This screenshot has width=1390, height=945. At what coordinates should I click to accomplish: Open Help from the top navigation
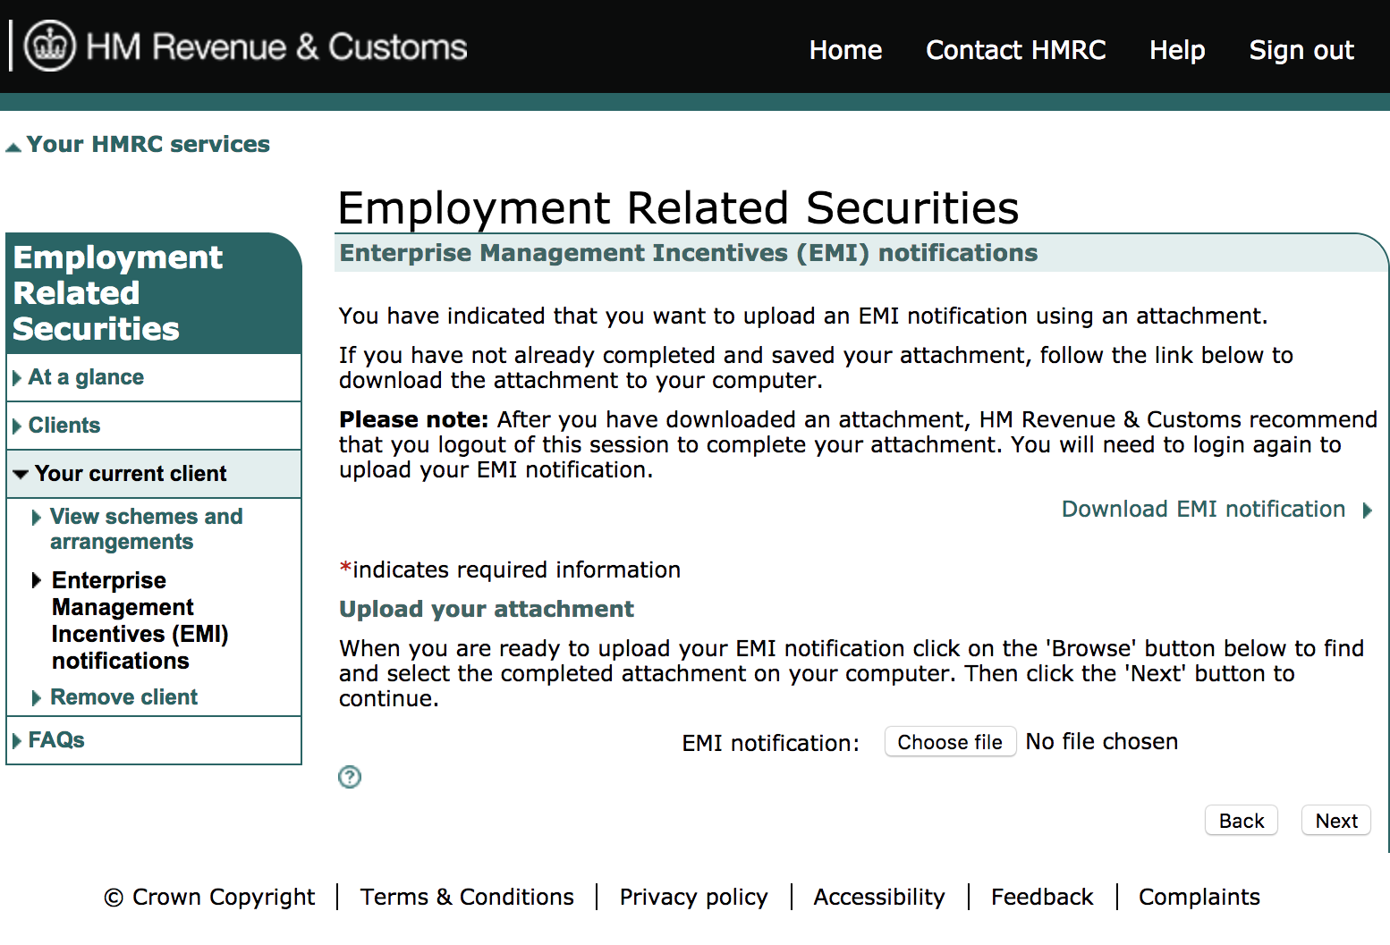click(1176, 50)
